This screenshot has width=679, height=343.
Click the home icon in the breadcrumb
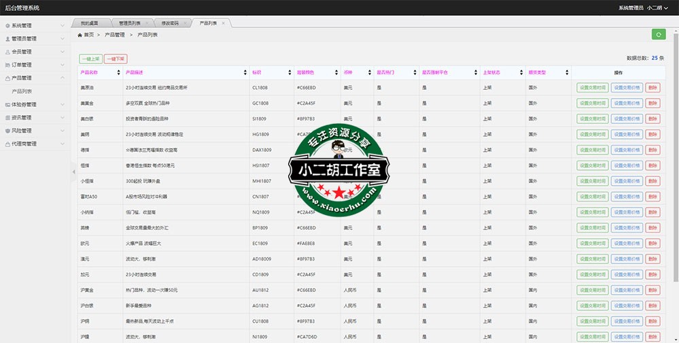(80, 34)
